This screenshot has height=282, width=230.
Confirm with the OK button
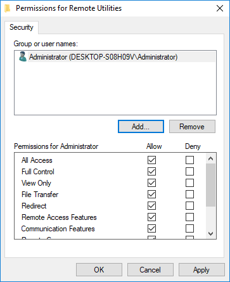pos(99,270)
